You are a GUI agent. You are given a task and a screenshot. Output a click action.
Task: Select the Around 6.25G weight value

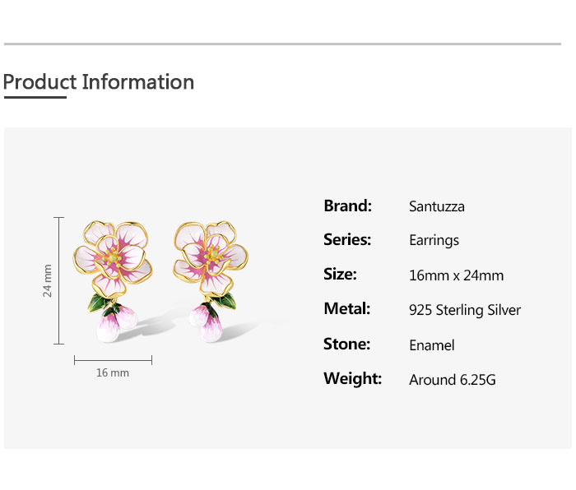tap(452, 380)
